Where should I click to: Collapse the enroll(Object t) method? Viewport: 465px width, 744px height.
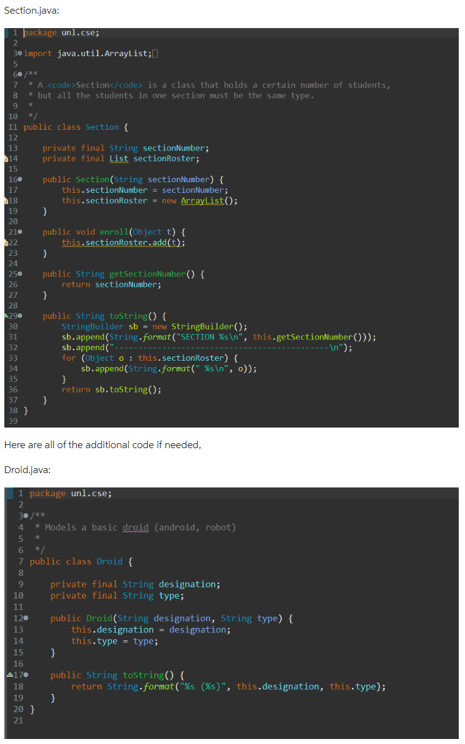click(20, 232)
